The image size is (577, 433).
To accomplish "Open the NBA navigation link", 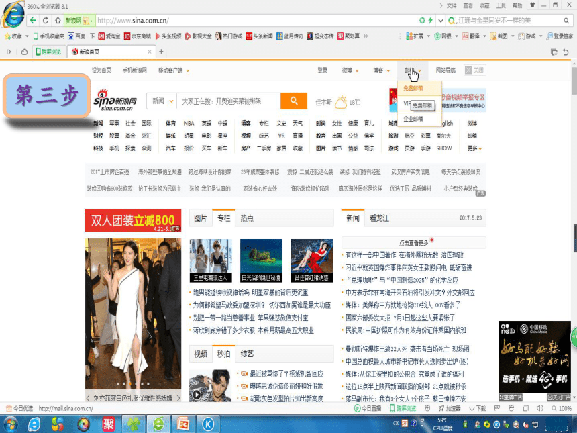I will pos(189,124).
